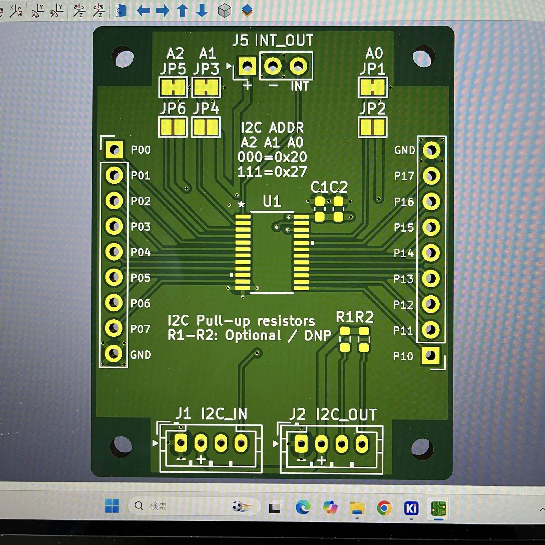Flip the board view
This screenshot has height=545, width=545.
tap(121, 11)
